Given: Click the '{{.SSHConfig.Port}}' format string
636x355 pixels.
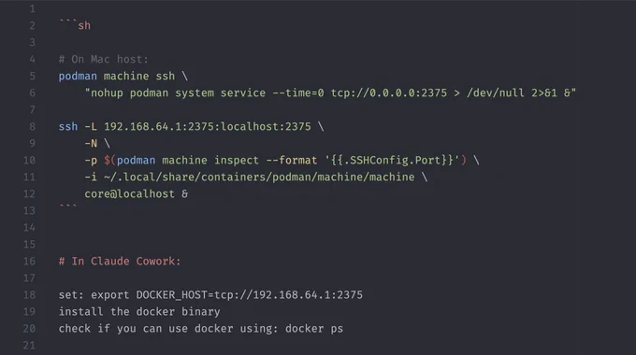Looking at the screenshot, I should tap(392, 160).
